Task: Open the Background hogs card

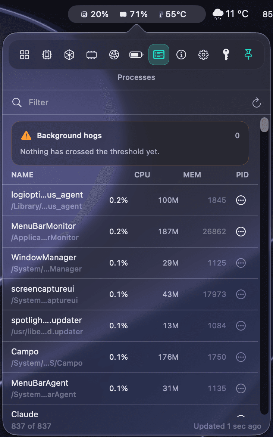Action: [x=130, y=143]
